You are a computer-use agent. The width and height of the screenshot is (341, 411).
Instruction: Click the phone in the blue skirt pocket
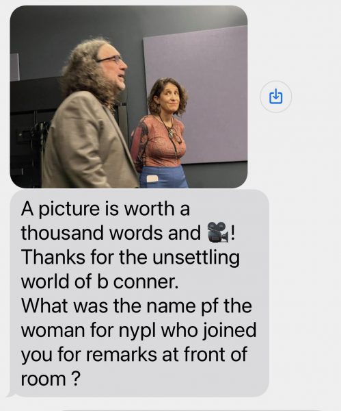pos(152,179)
